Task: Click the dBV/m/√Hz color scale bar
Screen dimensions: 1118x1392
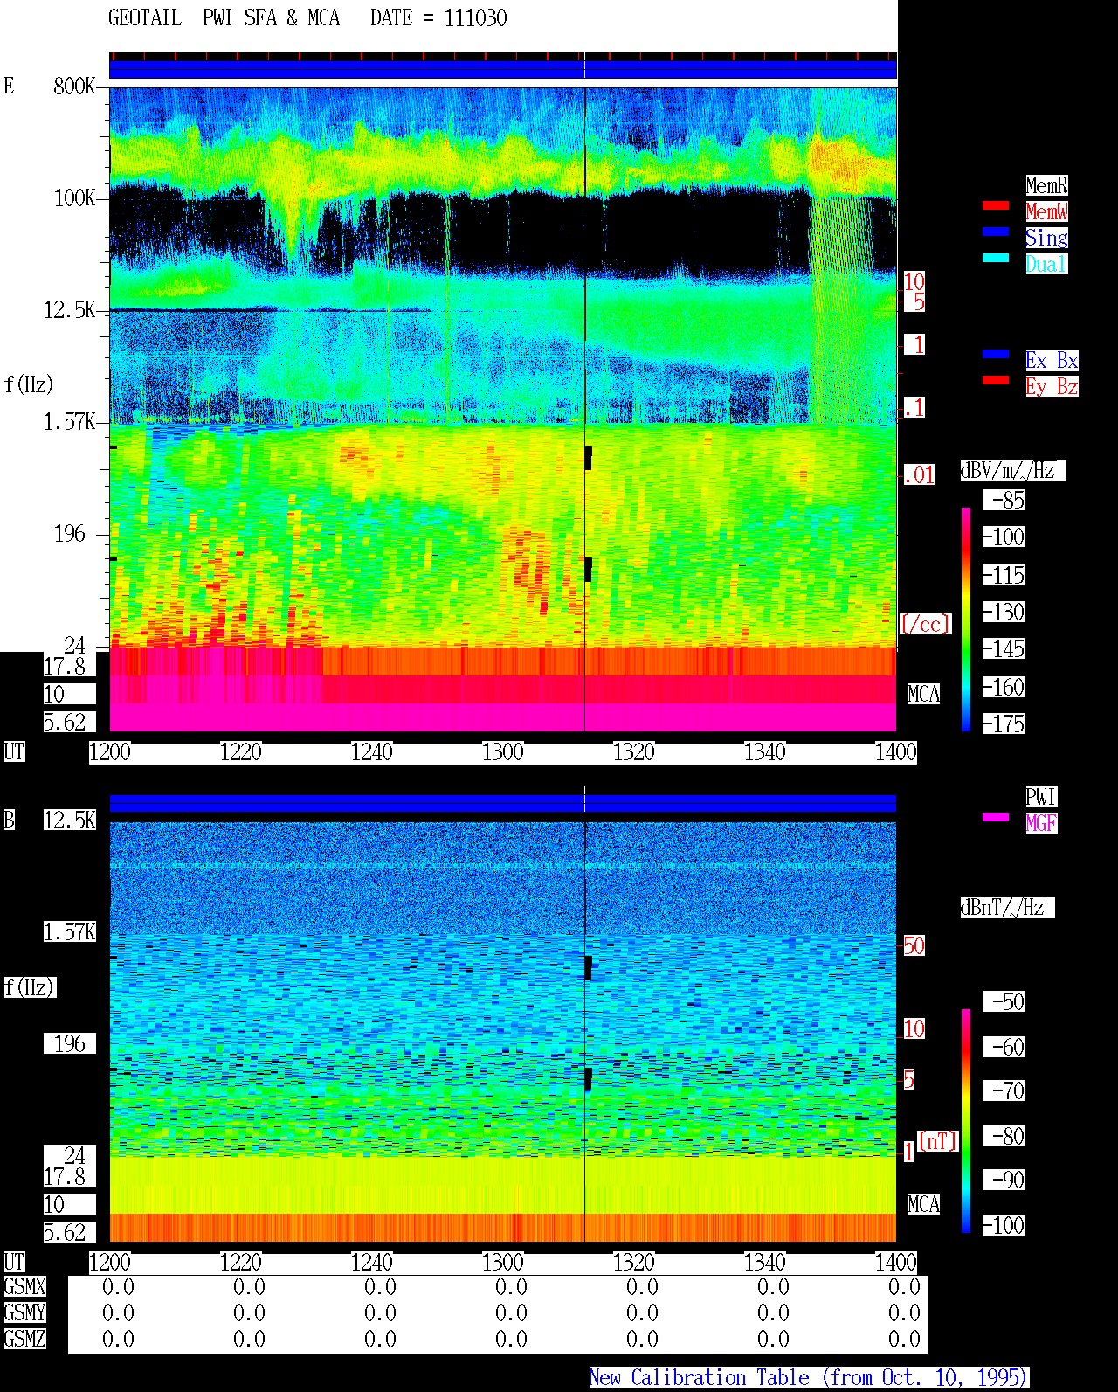Action: [x=966, y=619]
